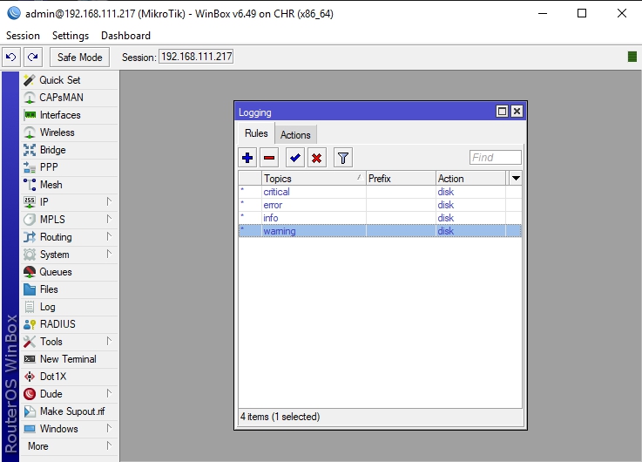The image size is (642, 462).
Task: Open Queues window
Action: [70, 272]
